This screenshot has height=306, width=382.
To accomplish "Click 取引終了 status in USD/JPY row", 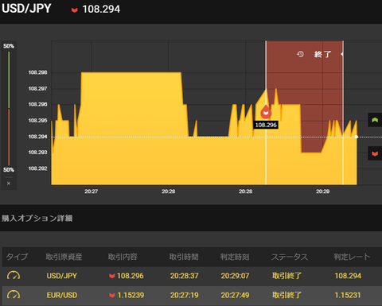I will [x=286, y=276].
